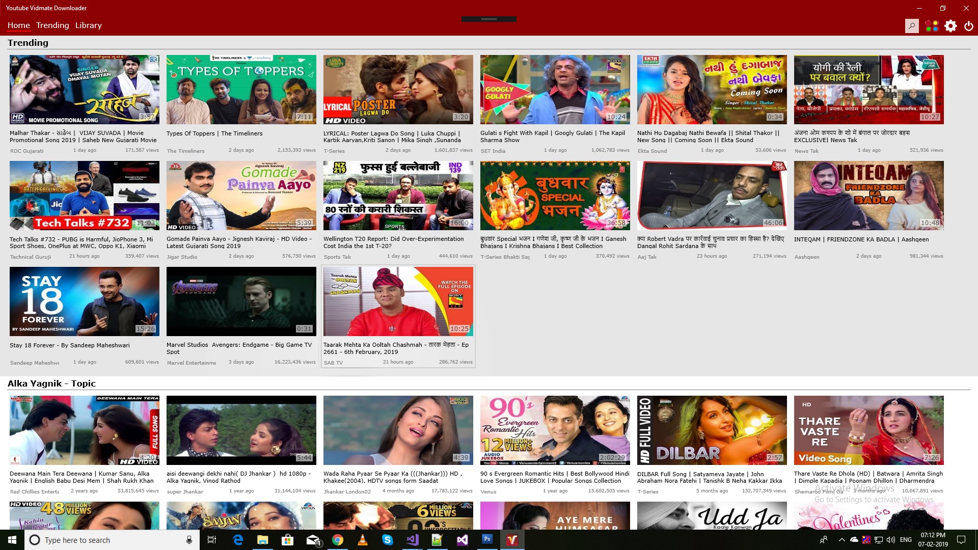Open Avengers: Endgame Big Game TV Spot title
978x550 pixels.
239,348
